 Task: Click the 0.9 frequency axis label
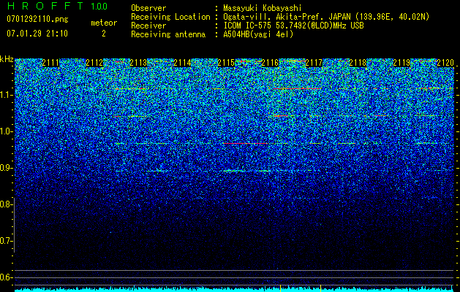[x=4, y=168]
